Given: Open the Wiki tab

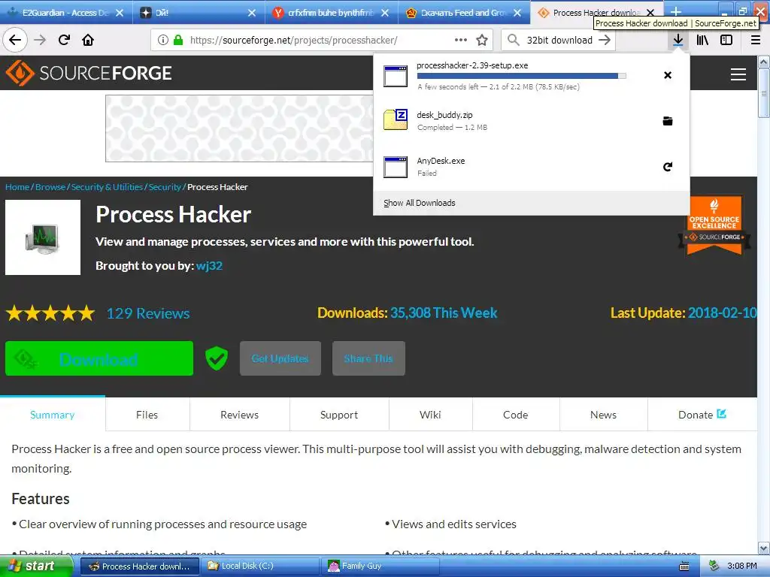Looking at the screenshot, I should point(431,415).
